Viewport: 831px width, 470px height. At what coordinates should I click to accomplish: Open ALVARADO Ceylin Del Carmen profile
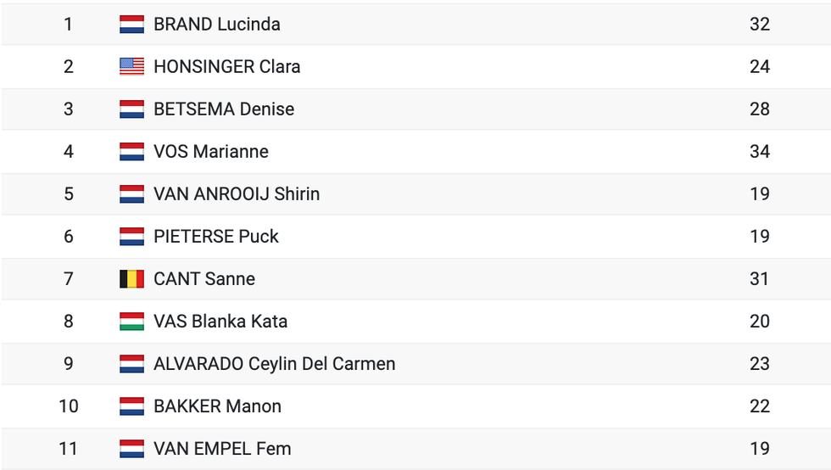pyautogui.click(x=275, y=364)
